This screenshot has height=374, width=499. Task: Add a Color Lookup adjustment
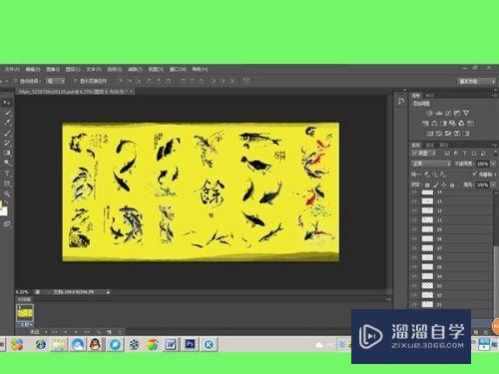(470, 124)
